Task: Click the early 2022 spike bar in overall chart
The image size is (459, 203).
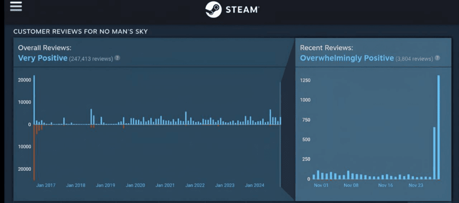Action: 186,118
